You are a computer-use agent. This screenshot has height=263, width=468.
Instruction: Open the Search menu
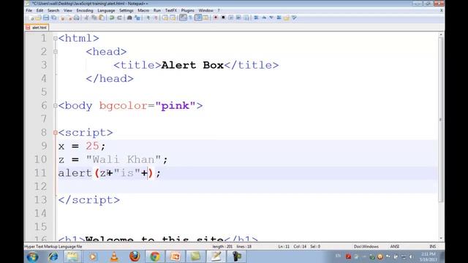[53, 10]
